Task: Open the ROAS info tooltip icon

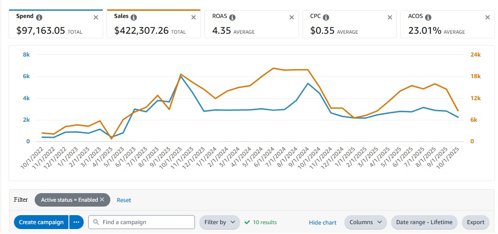Action: 232,17
